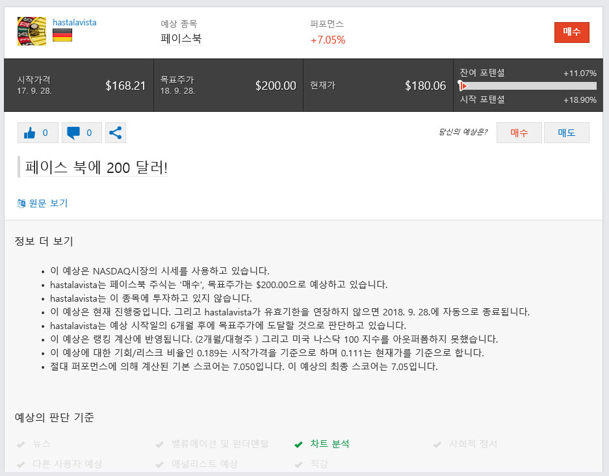Click the translate icon beside 원문 보기
This screenshot has width=609, height=476.
pyautogui.click(x=21, y=204)
